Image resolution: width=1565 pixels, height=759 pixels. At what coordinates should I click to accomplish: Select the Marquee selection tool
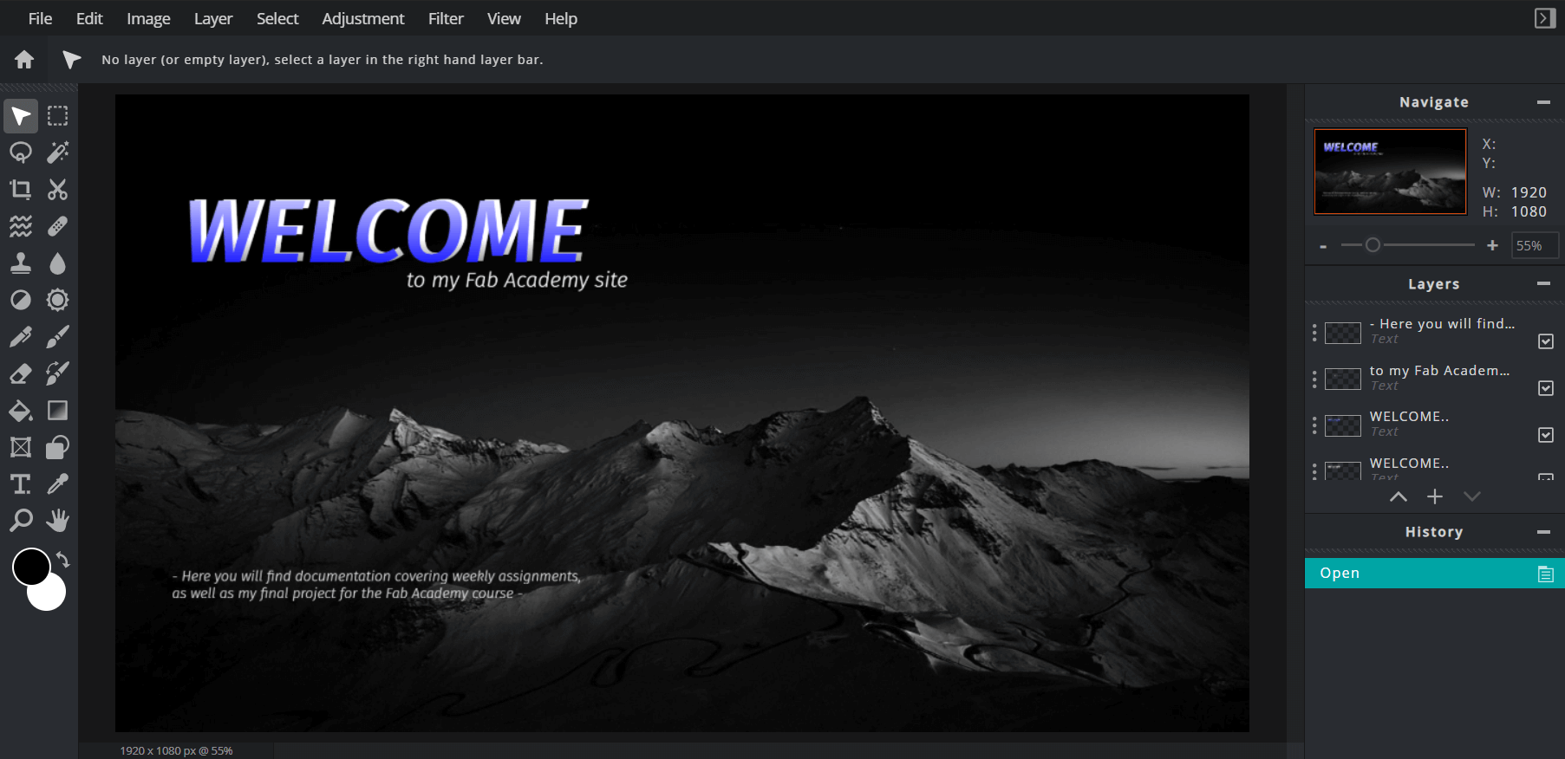[x=58, y=116]
